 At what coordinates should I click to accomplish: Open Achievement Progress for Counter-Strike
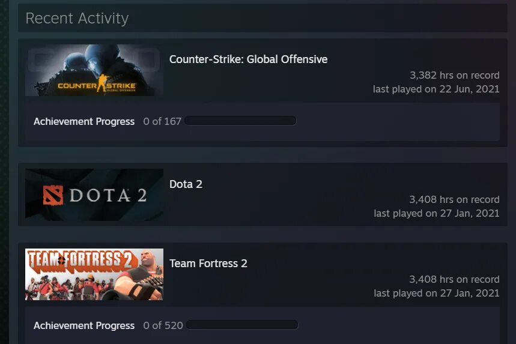pyautogui.click(x=84, y=121)
